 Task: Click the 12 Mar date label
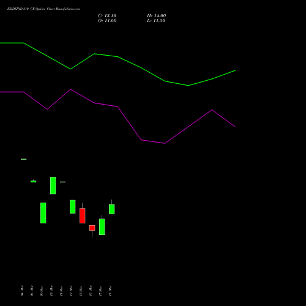[71, 291]
